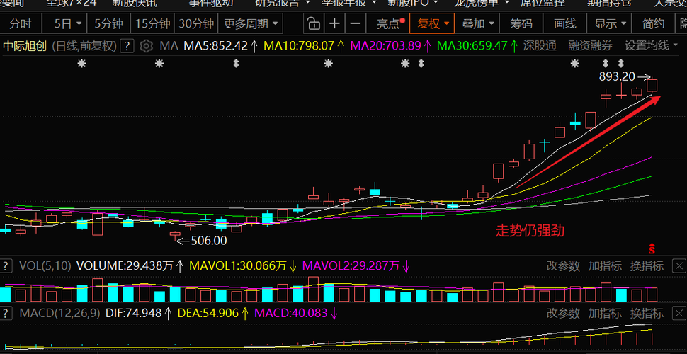
Task: Open the 事件驱动 tab
Action: pos(211,4)
